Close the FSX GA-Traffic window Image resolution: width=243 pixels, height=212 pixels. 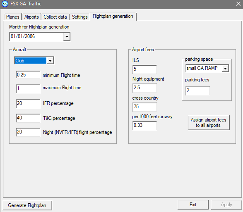[x=238, y=4]
